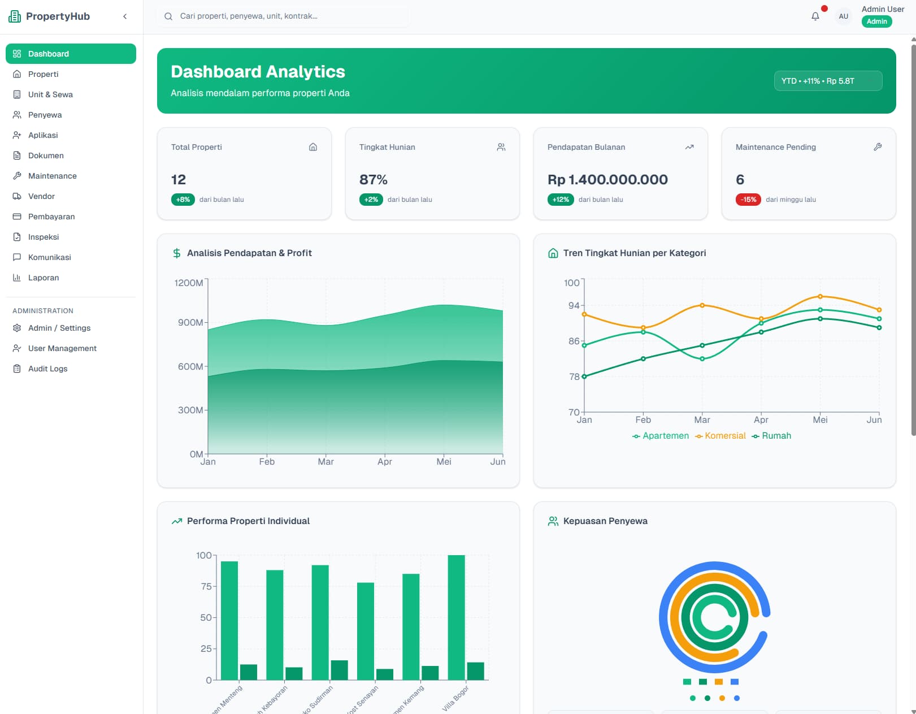The image size is (916, 714).
Task: Click the Admin role badge
Action: coord(876,21)
